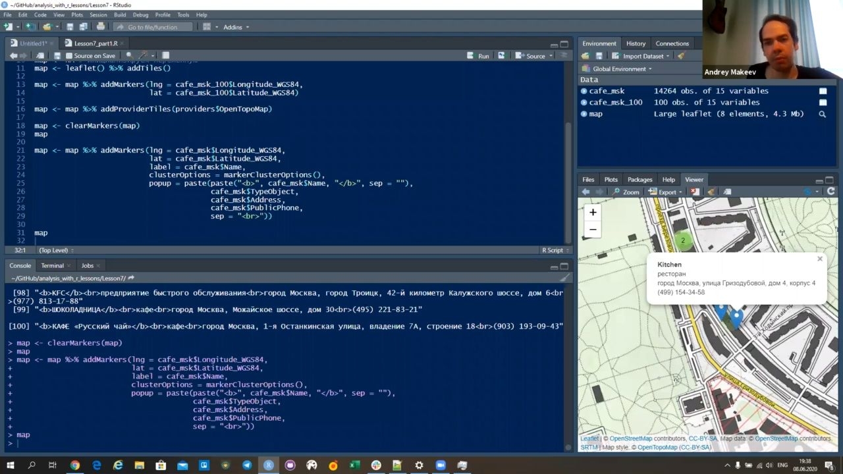The height and width of the screenshot is (474, 843).
Task: Save workspace from the Environment pane
Action: [599, 56]
